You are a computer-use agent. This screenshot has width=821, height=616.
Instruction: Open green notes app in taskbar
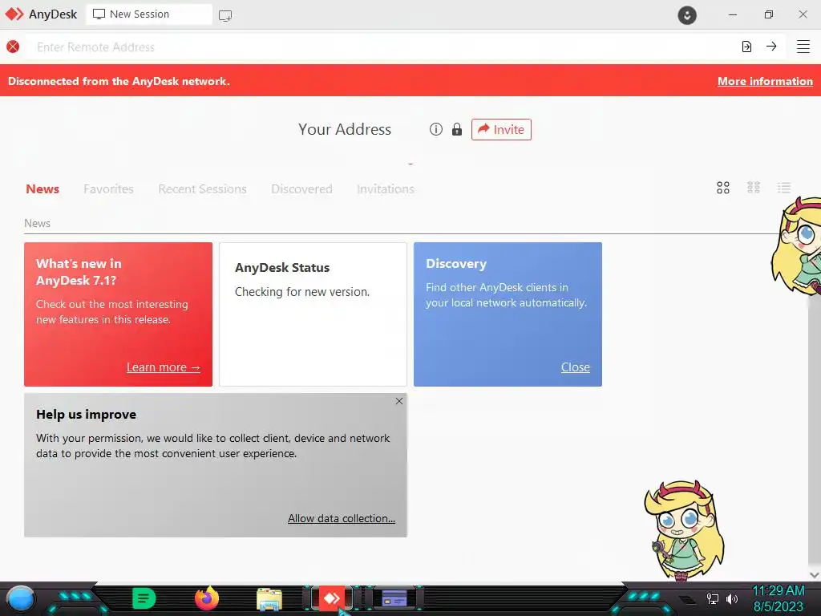click(144, 598)
